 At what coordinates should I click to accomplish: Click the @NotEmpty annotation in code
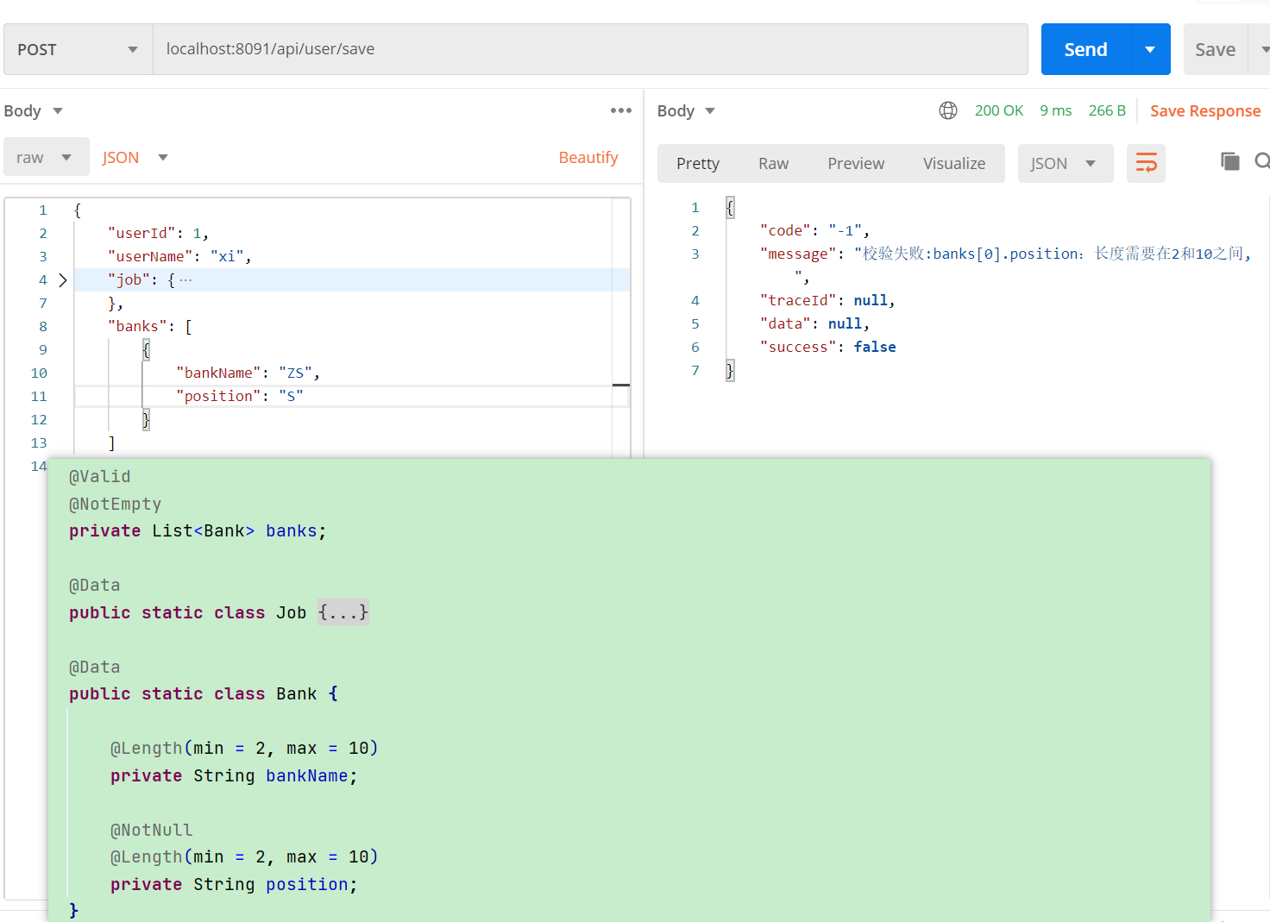coord(116,504)
